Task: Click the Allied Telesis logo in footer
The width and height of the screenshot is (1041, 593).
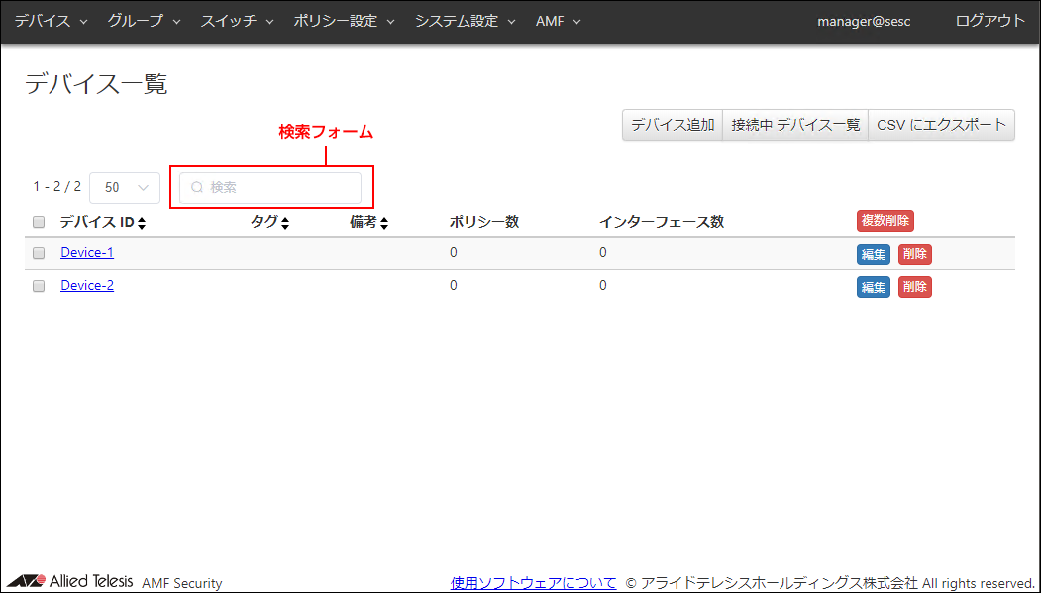Action: click(x=69, y=581)
